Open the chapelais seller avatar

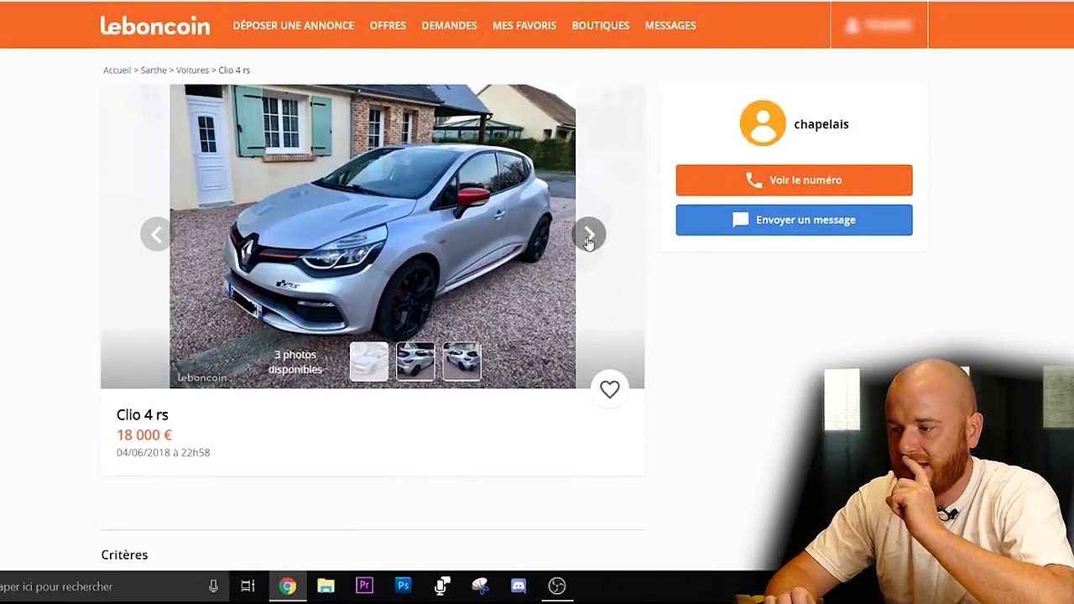(763, 123)
